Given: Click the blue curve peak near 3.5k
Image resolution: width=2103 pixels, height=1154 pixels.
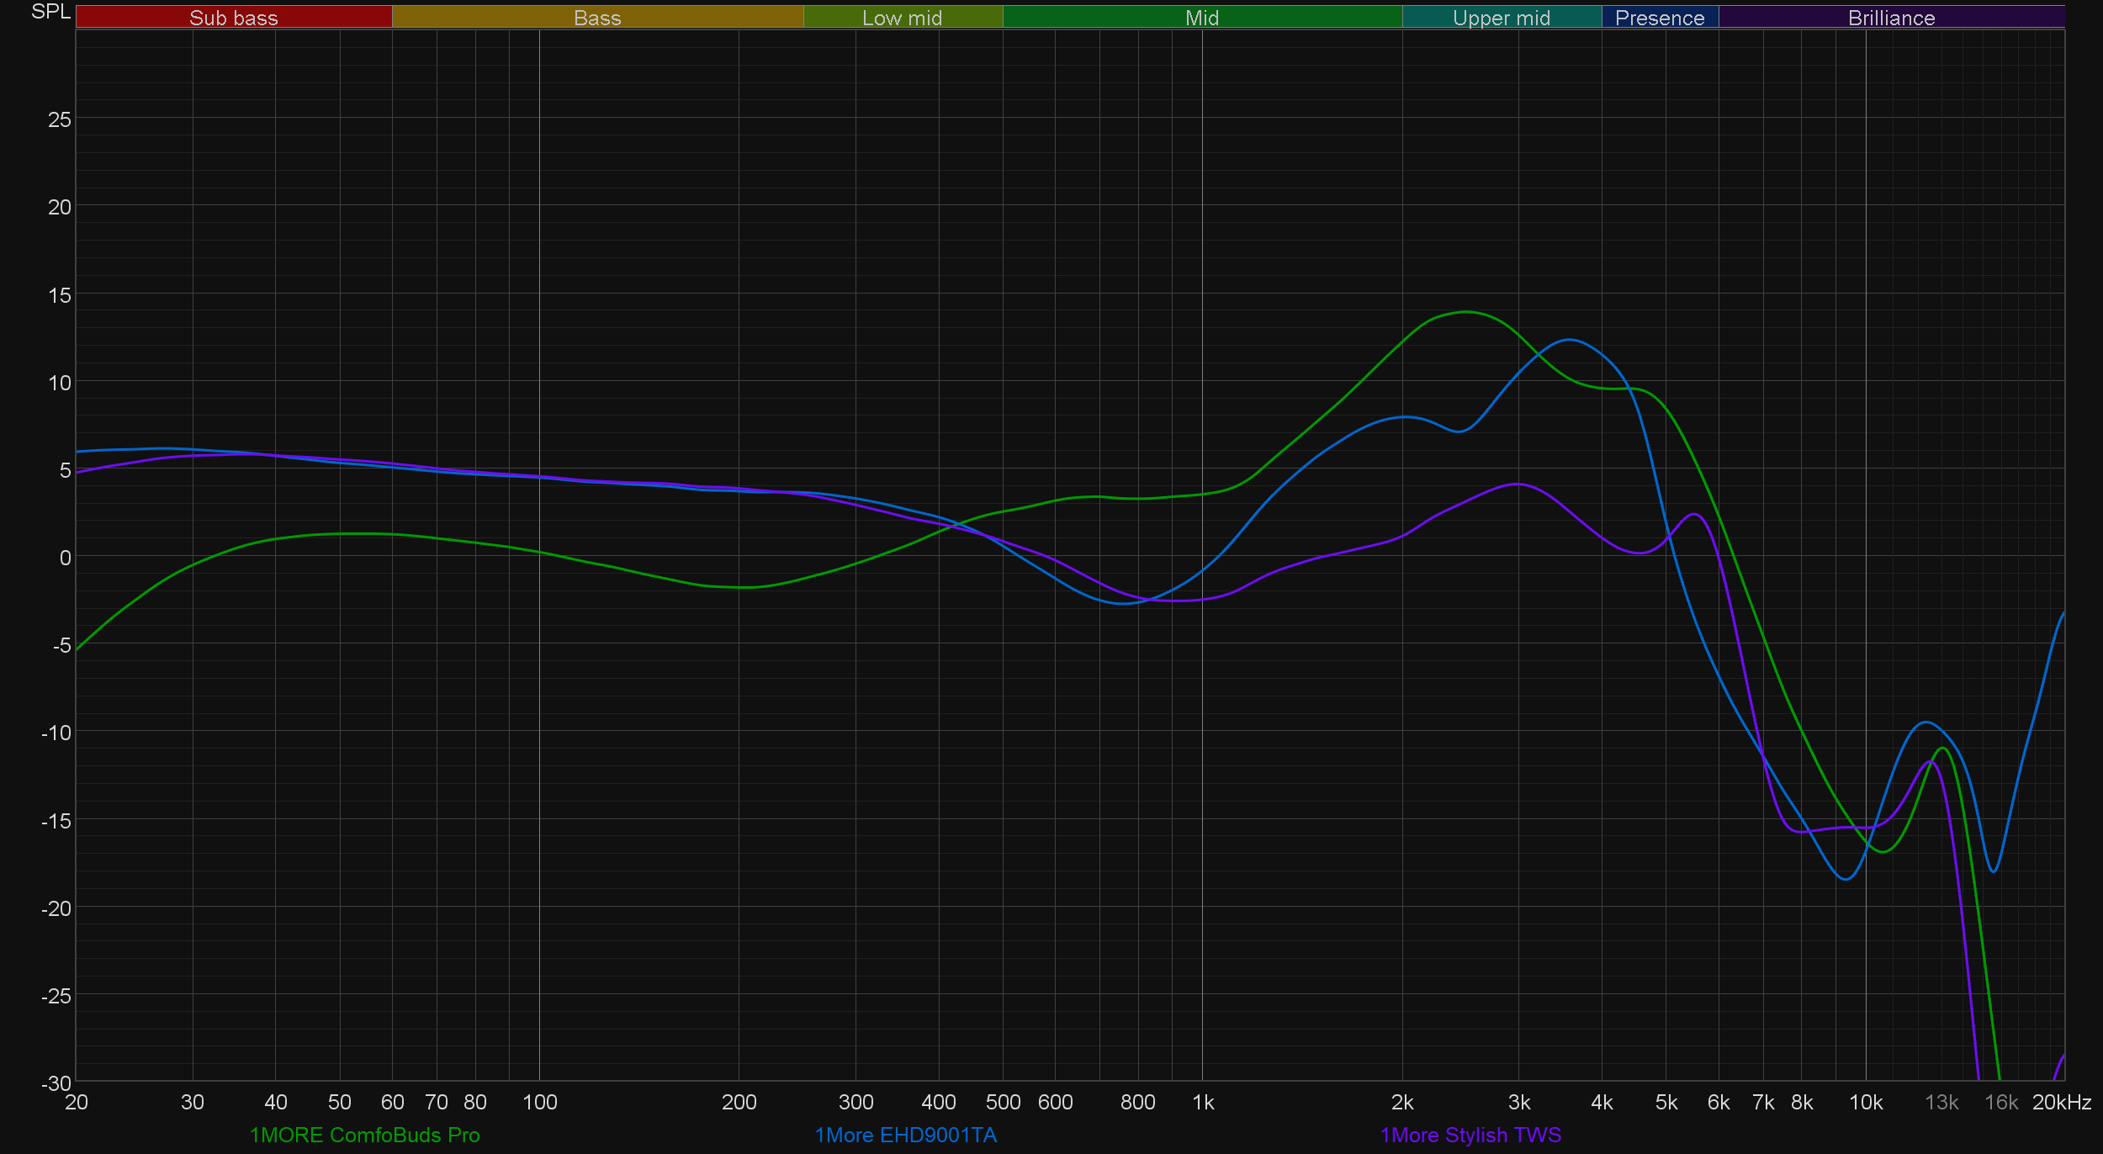Looking at the screenshot, I should click(1570, 340).
